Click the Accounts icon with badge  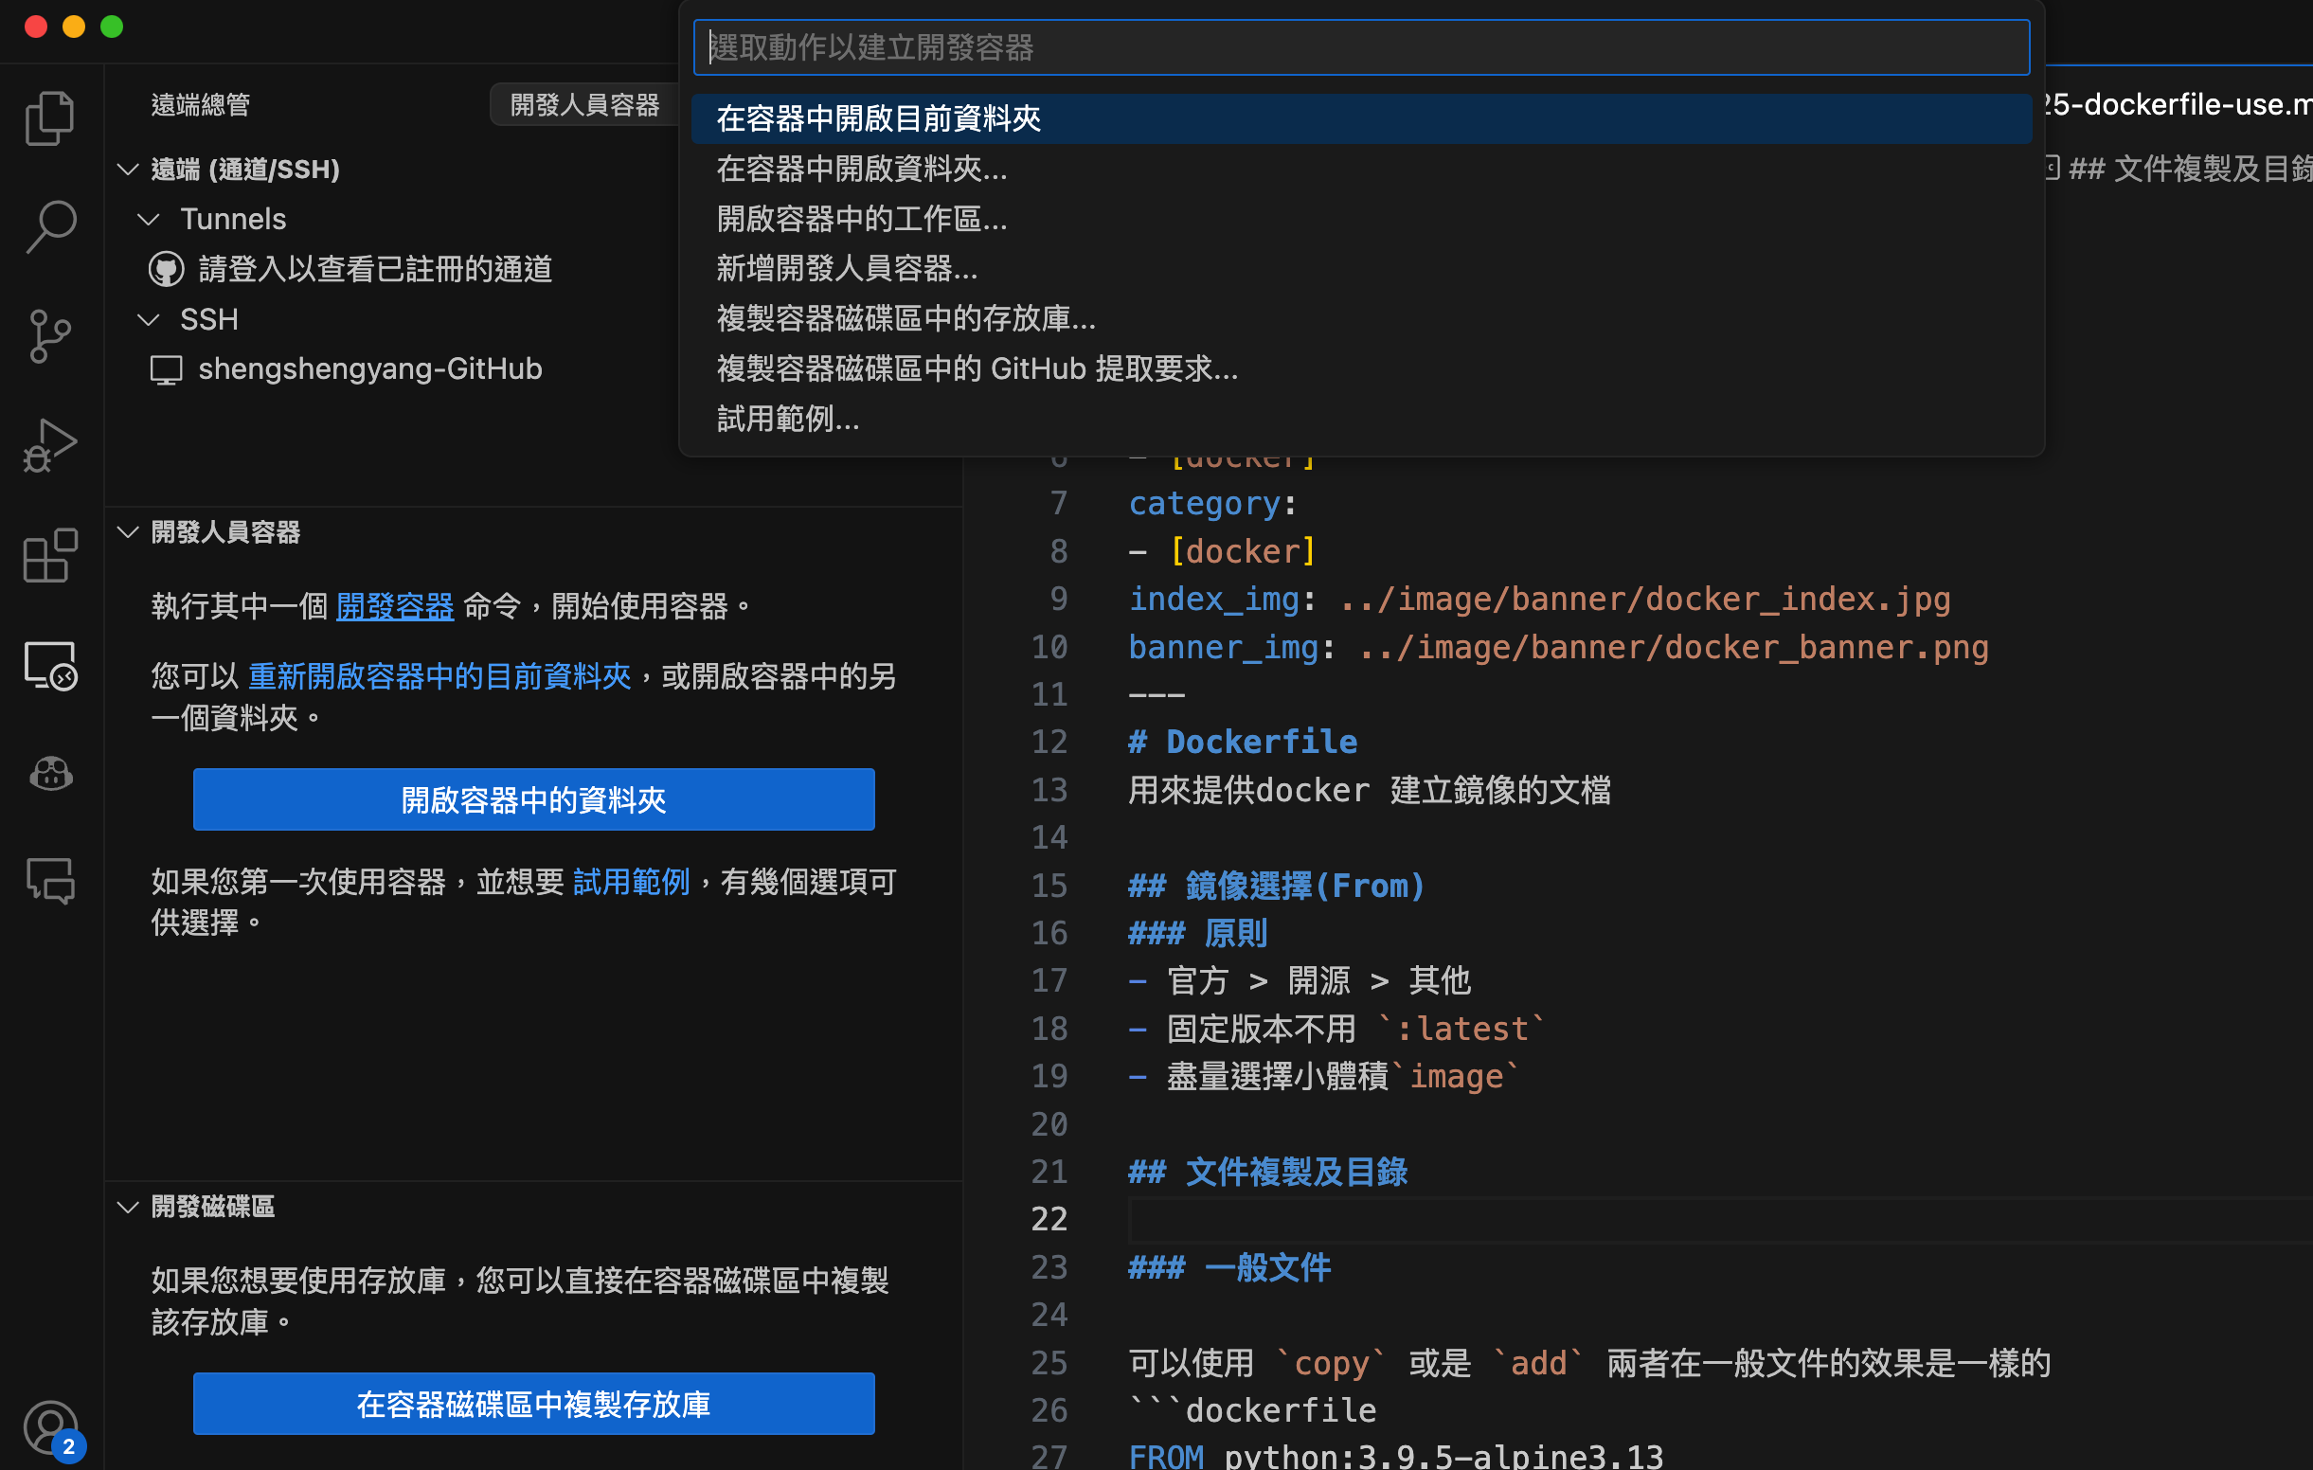click(x=50, y=1428)
